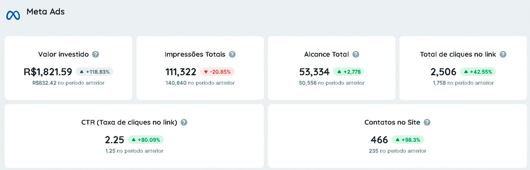The height and width of the screenshot is (170, 530).
Task: Click the +98.3% contacts badge
Action: [408, 140]
